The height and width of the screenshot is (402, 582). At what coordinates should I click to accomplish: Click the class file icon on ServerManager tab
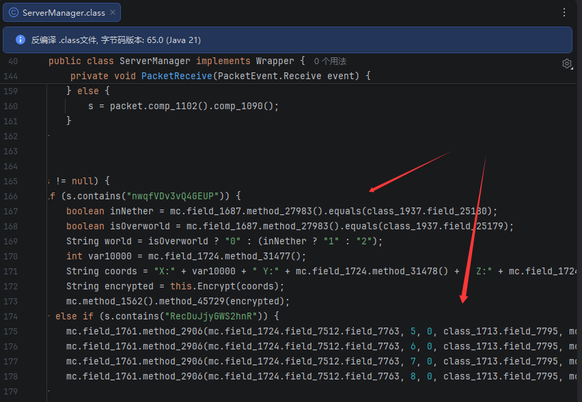pos(14,12)
